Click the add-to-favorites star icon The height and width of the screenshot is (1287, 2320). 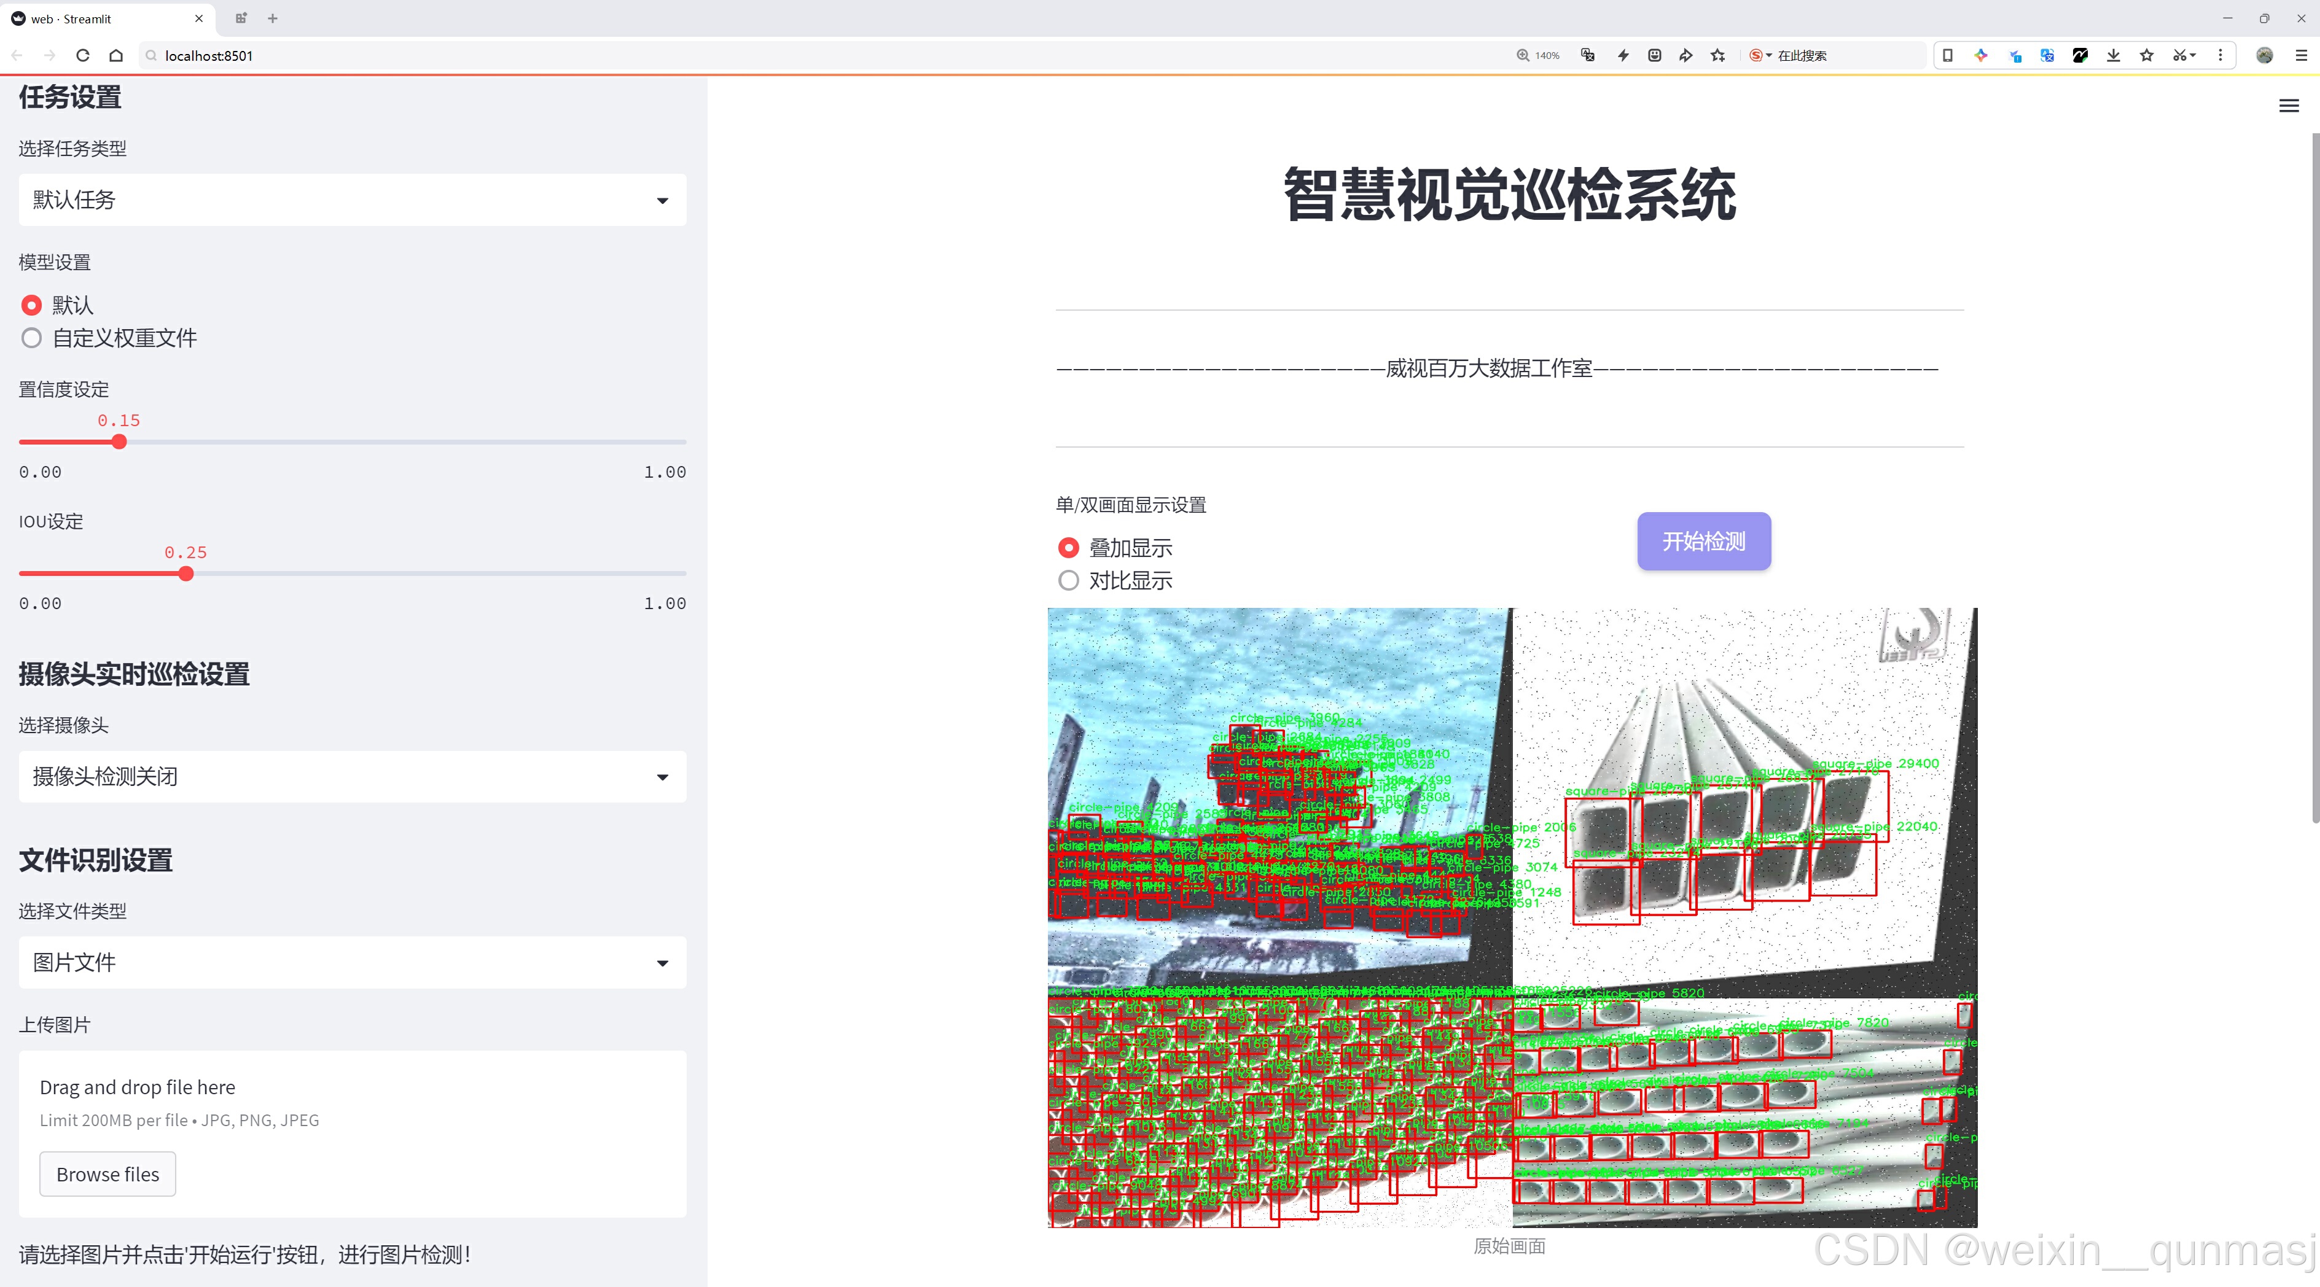(x=1719, y=56)
